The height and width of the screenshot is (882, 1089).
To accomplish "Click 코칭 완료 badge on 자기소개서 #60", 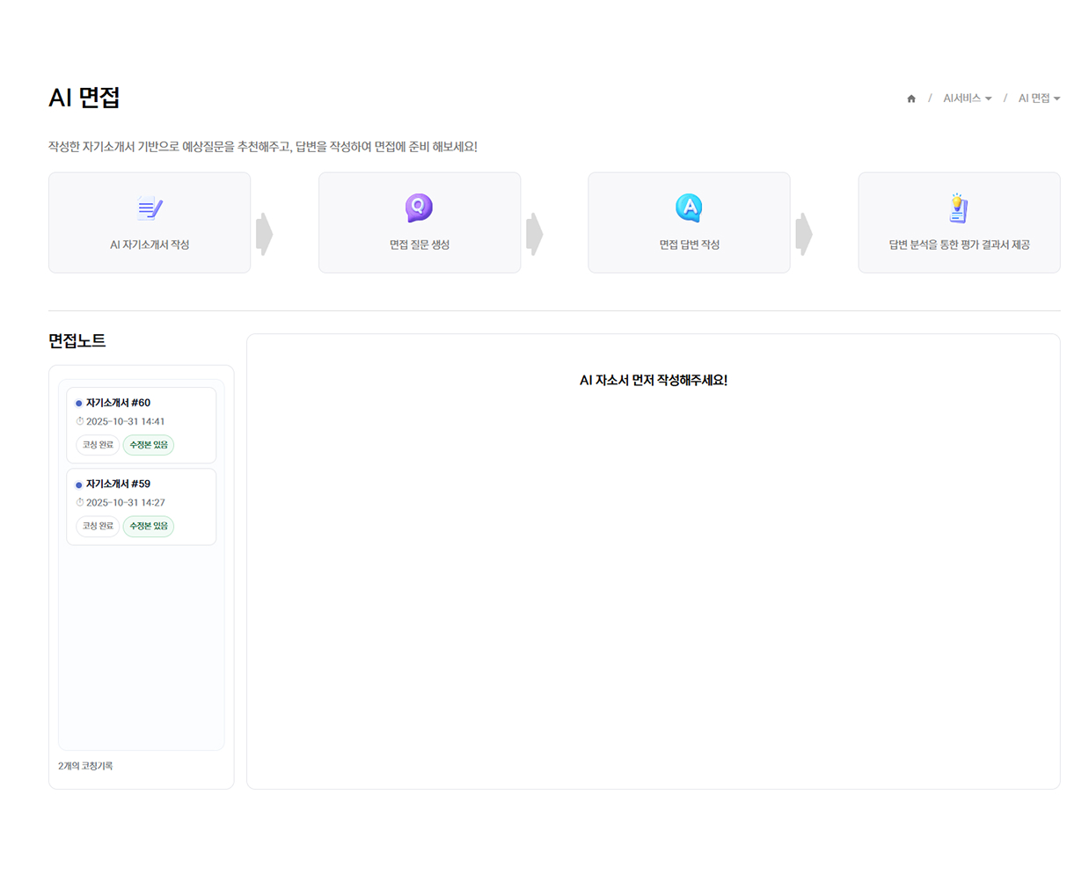I will pos(98,445).
